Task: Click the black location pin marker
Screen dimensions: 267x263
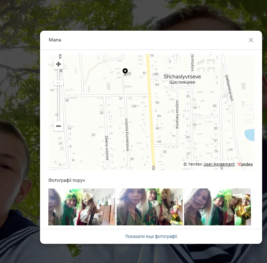Action: click(x=125, y=72)
